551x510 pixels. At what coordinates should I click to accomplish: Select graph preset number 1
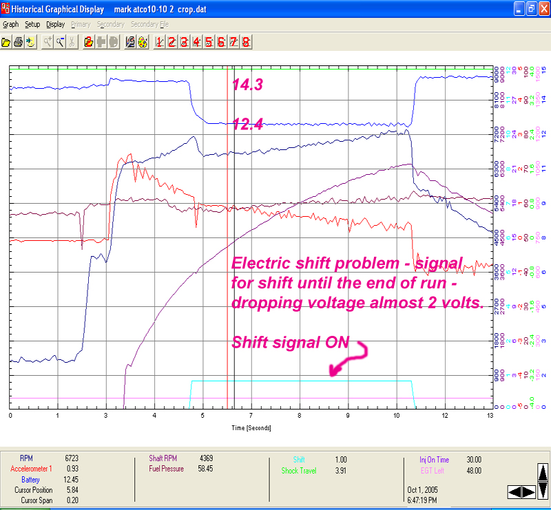click(x=159, y=42)
